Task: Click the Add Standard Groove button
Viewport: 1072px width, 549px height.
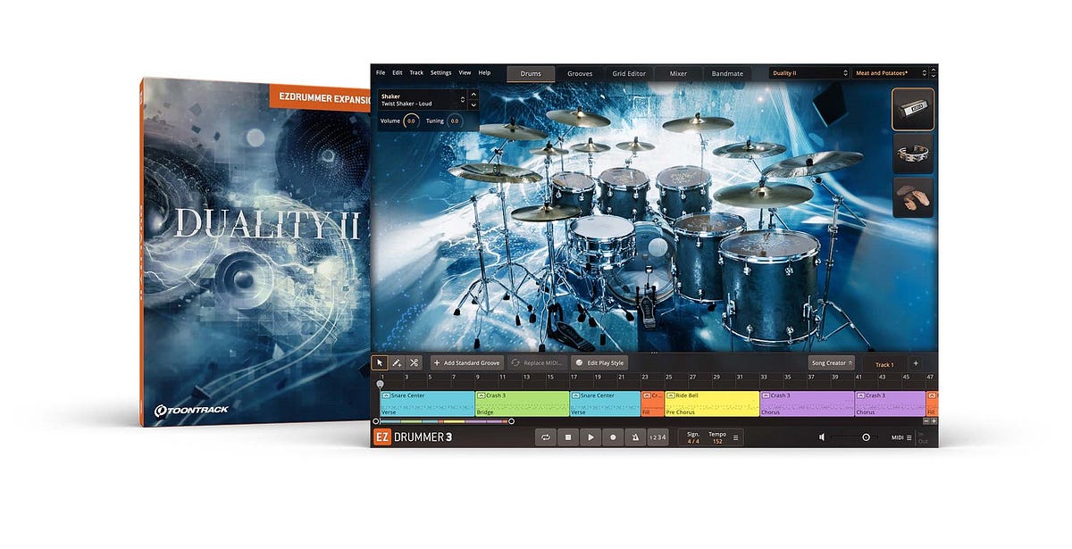Action: tap(466, 362)
